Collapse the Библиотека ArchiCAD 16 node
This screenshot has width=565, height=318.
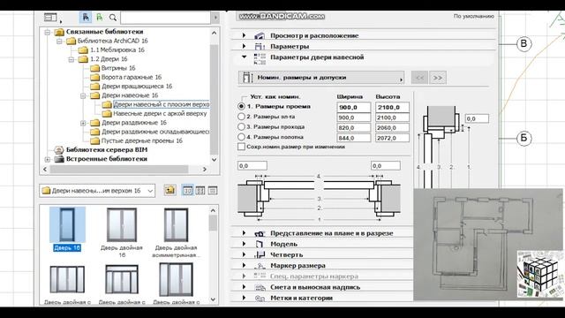coord(59,42)
